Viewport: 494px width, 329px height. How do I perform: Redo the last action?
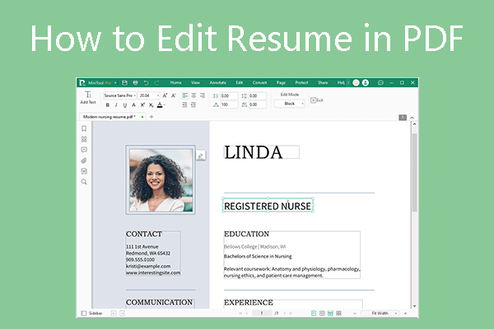point(156,82)
